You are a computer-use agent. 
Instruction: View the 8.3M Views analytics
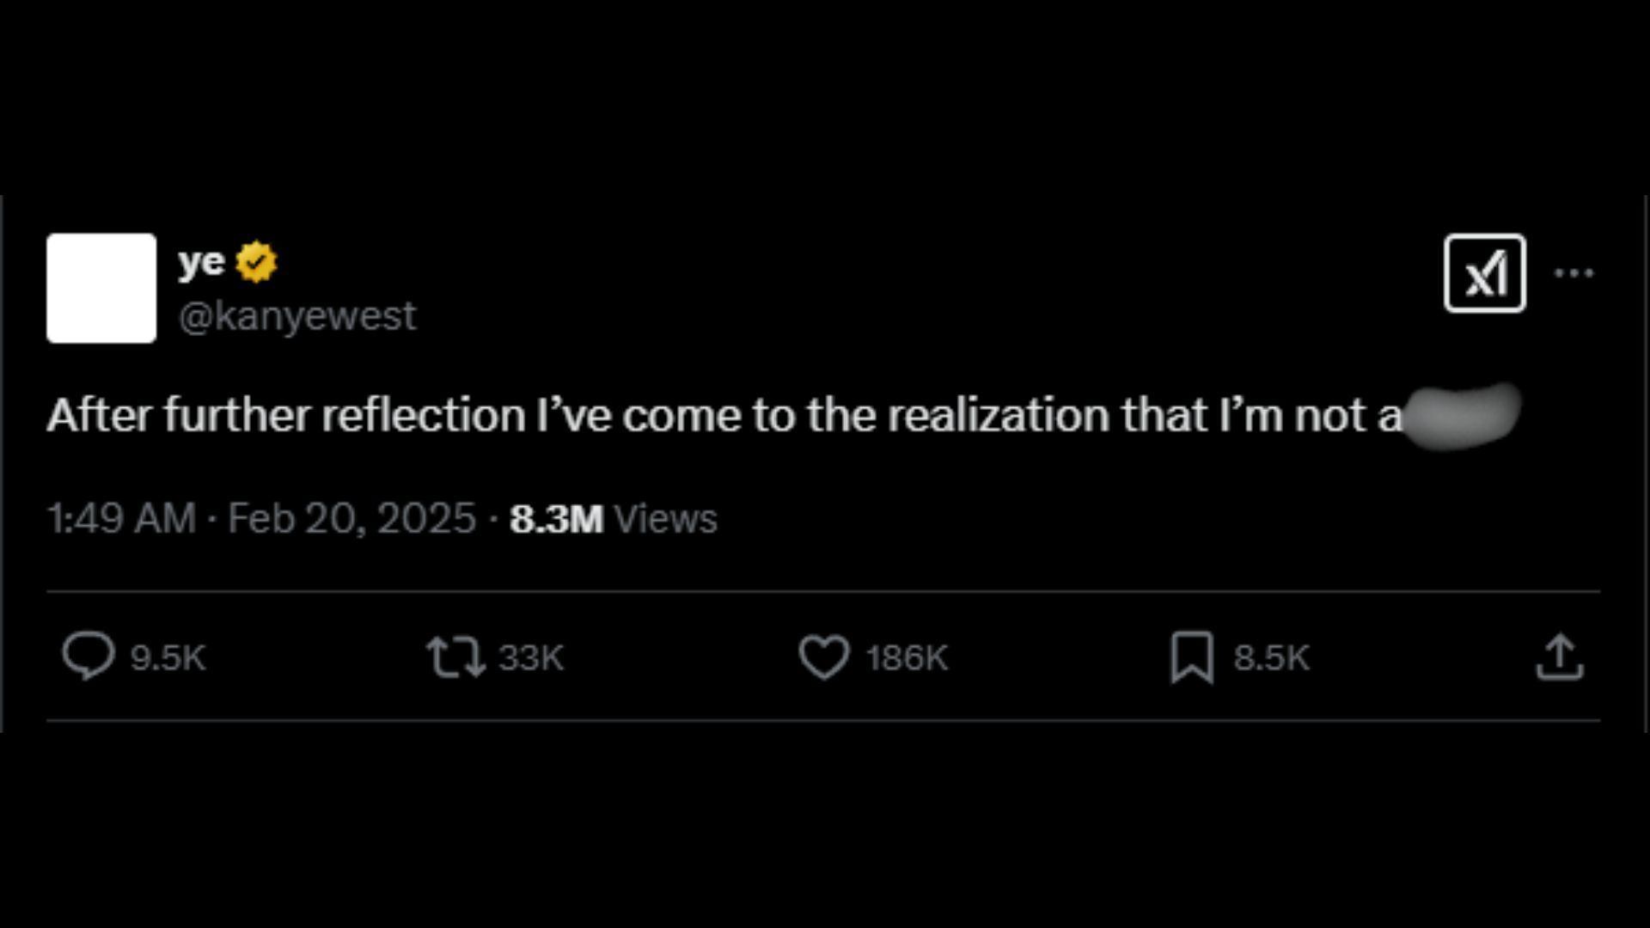[613, 518]
